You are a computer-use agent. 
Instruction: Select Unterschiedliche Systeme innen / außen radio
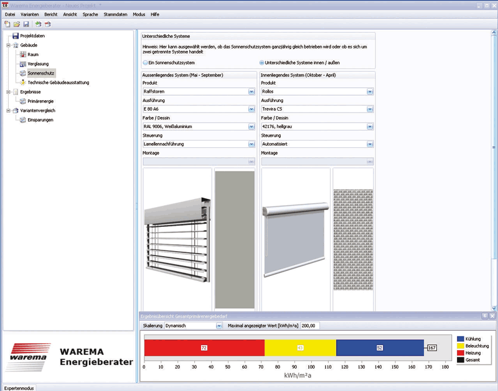pyautogui.click(x=261, y=63)
